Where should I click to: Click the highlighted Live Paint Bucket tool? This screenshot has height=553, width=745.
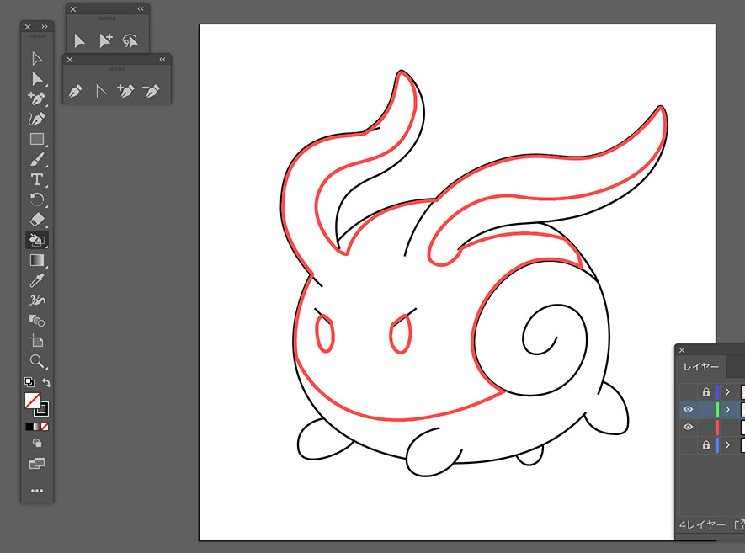(37, 240)
